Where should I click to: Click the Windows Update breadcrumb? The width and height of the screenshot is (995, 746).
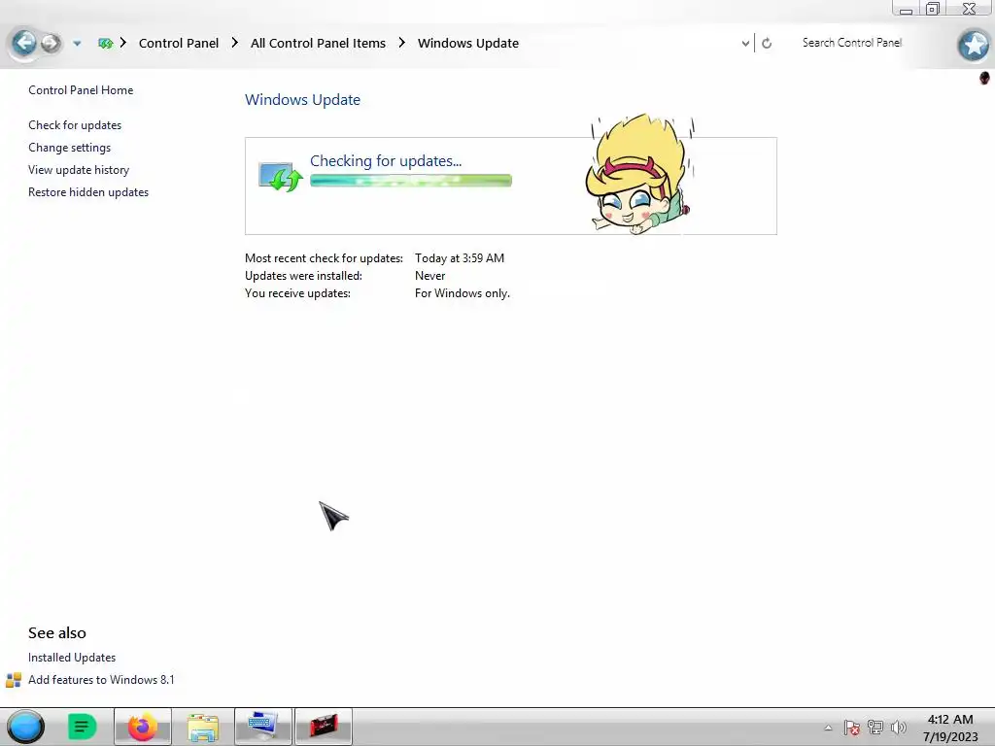tap(467, 43)
